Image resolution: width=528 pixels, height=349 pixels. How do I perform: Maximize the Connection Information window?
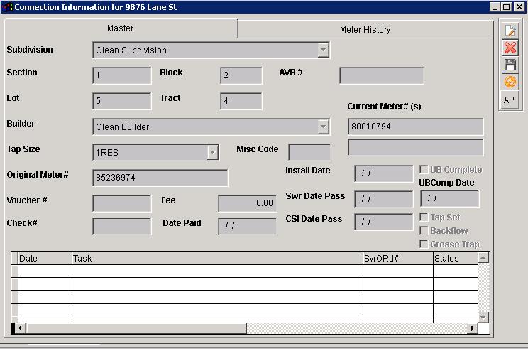coord(507,6)
